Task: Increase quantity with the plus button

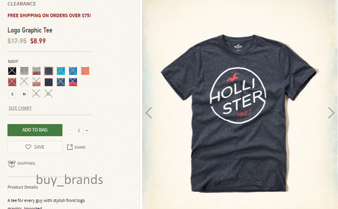Action: coord(87,130)
